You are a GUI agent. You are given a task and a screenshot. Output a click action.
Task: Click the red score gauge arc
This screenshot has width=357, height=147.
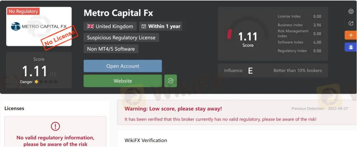(x=229, y=34)
